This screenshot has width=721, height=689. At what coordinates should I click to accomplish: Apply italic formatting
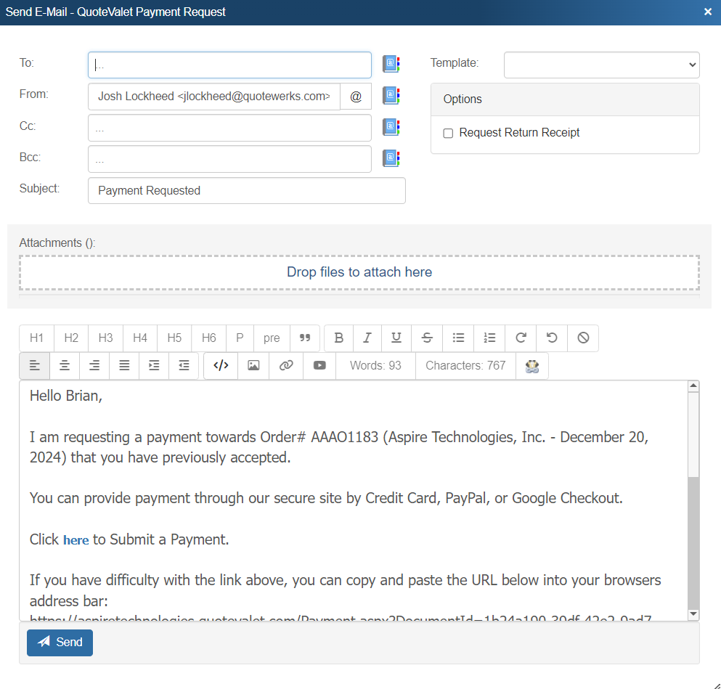tap(367, 338)
